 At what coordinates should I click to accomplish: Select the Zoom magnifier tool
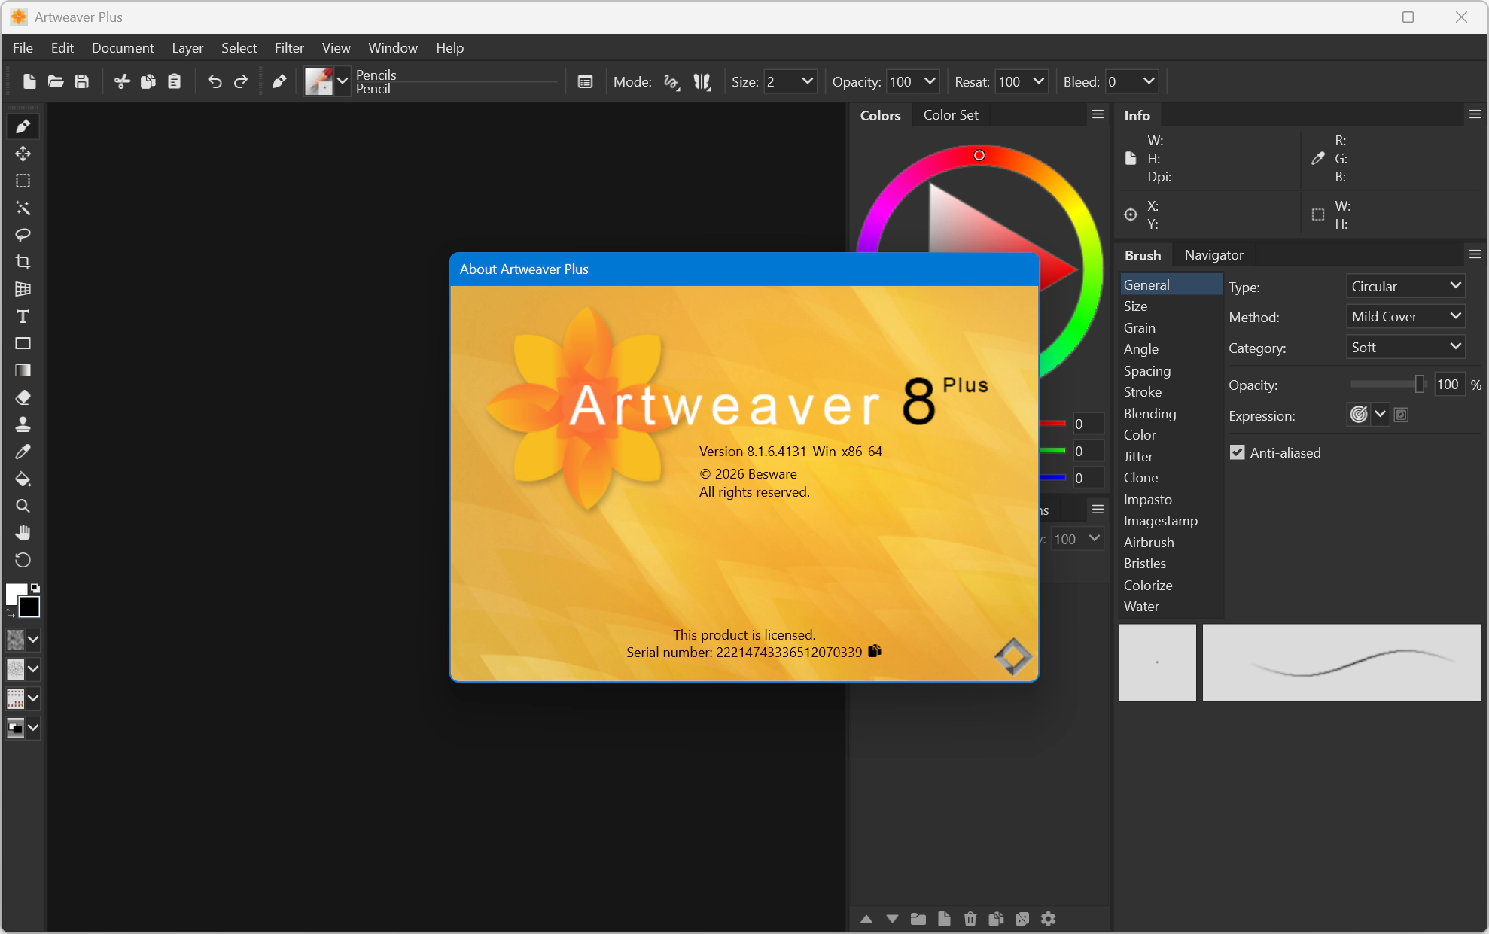coord(23,506)
